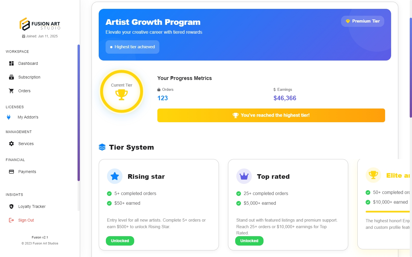Click the Subscription icon in sidebar
This screenshot has height=257, width=412.
(x=11, y=77)
